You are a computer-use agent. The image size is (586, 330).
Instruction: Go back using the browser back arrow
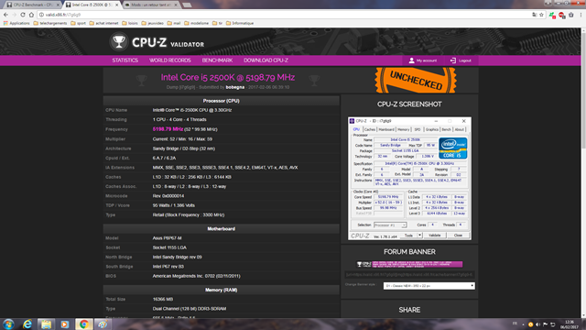coord(5,15)
